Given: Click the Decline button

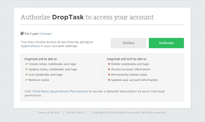Looking at the screenshot, I should click(x=128, y=43).
